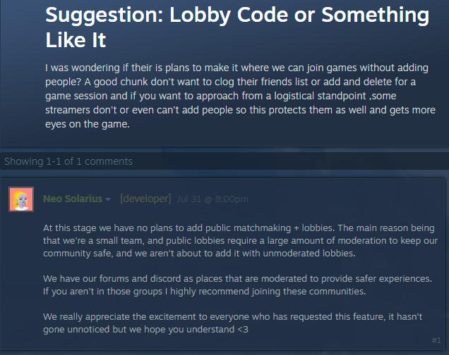
Task: Click the thread title heading
Action: pos(237,26)
